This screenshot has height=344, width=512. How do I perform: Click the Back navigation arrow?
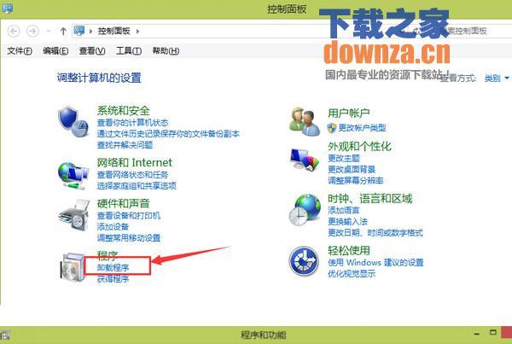[x=14, y=32]
